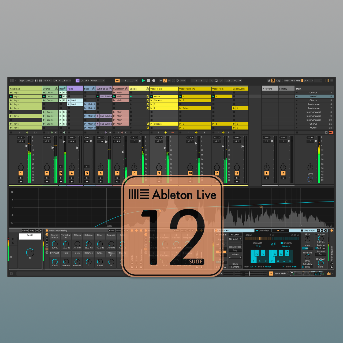Deactivate track 2 Drums via its activator
The image size is (343, 343).
tap(47, 173)
